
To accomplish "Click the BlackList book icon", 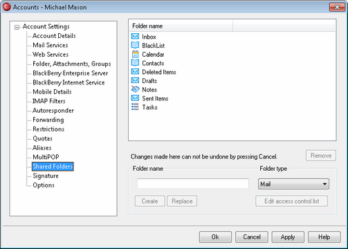I will pyautogui.click(x=135, y=45).
